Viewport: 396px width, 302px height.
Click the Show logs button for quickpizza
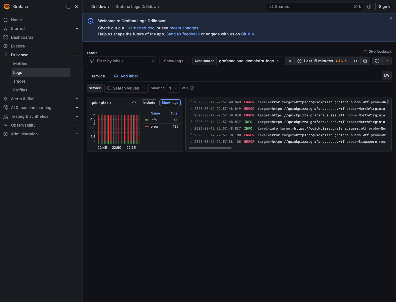[170, 103]
